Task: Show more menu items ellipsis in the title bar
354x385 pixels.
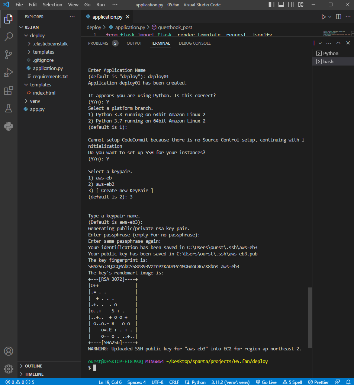Action: (115, 5)
